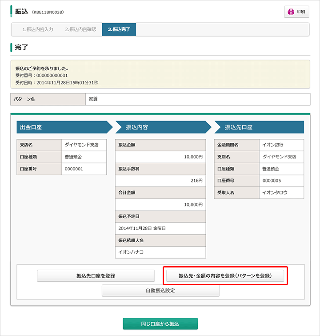
Task: Click the 完了 heading
Action: click(21, 47)
